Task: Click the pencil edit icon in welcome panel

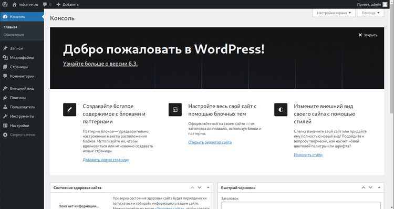Action: point(69,110)
